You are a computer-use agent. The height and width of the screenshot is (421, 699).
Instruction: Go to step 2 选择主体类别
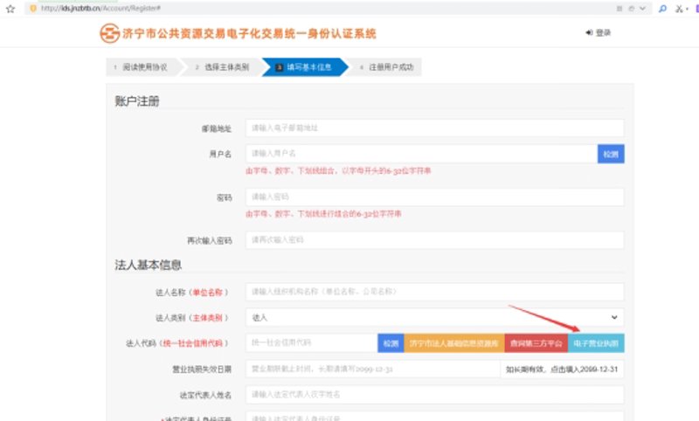(222, 67)
